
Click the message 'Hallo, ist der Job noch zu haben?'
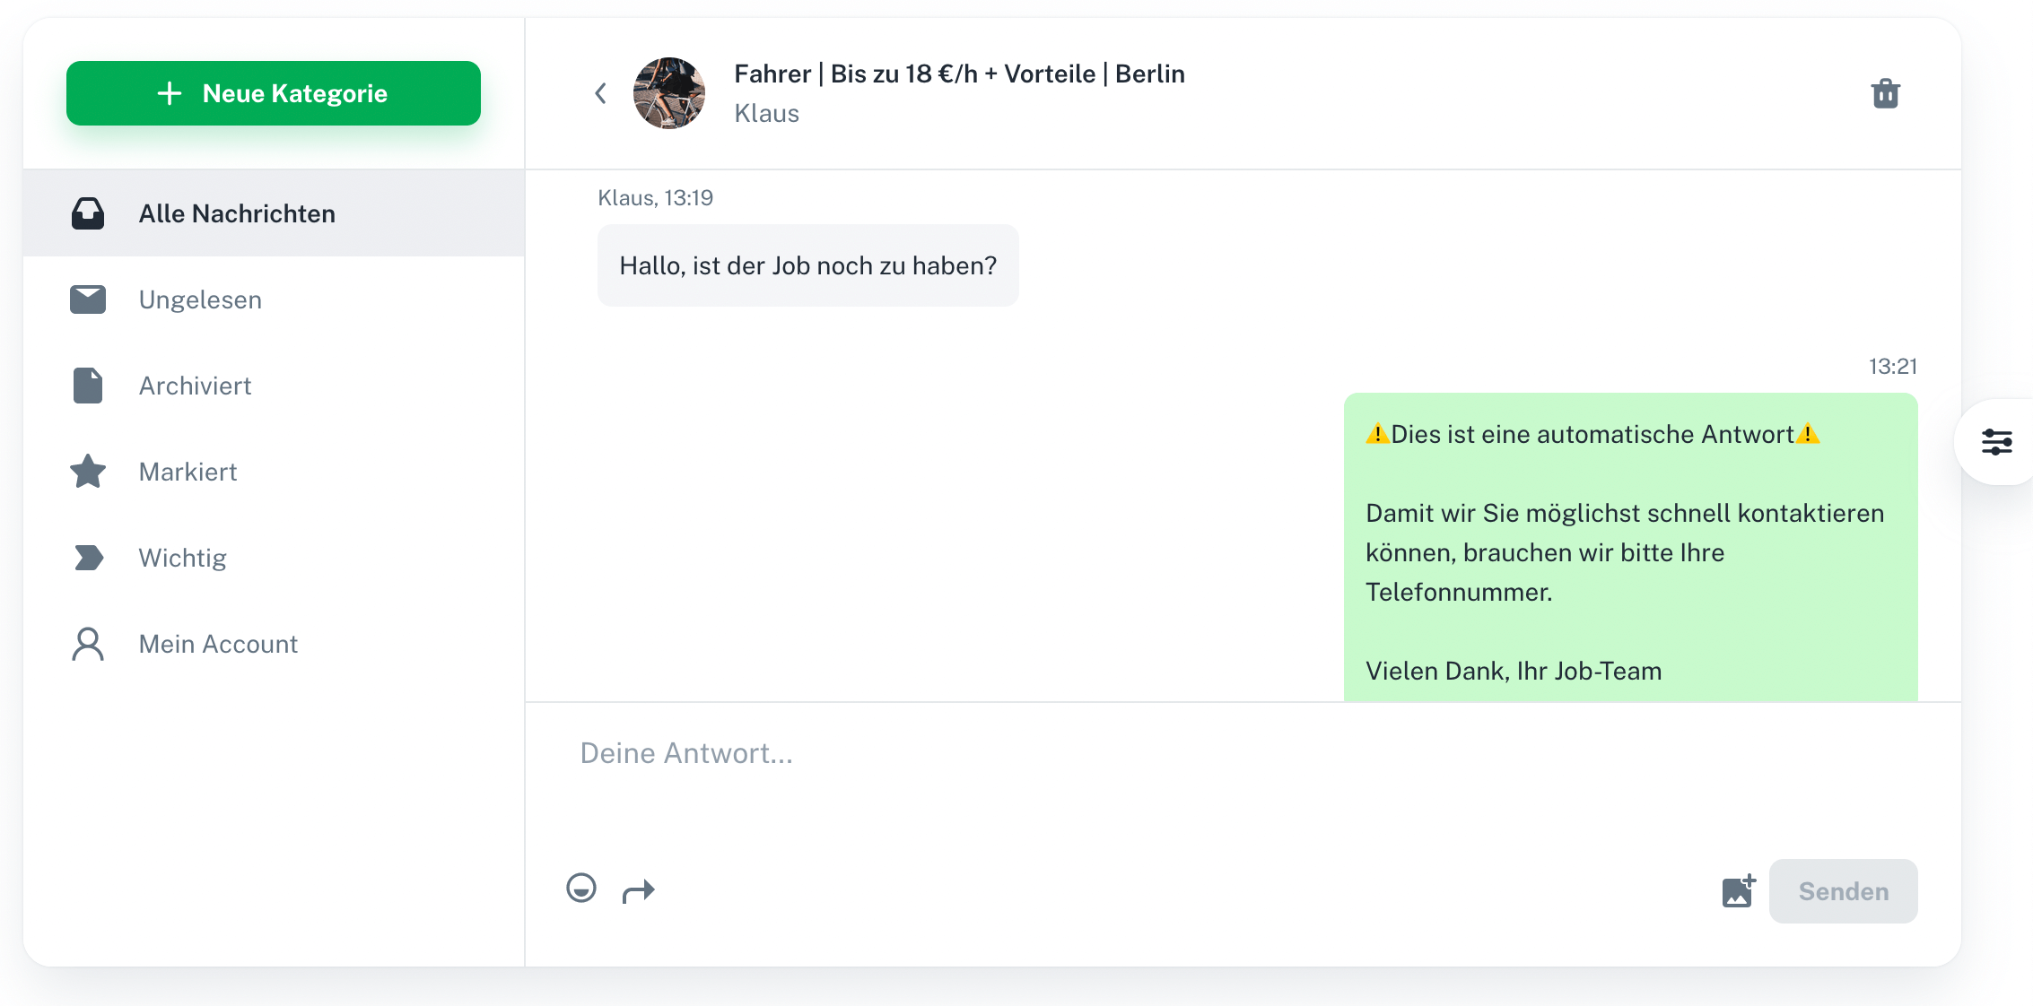(807, 265)
